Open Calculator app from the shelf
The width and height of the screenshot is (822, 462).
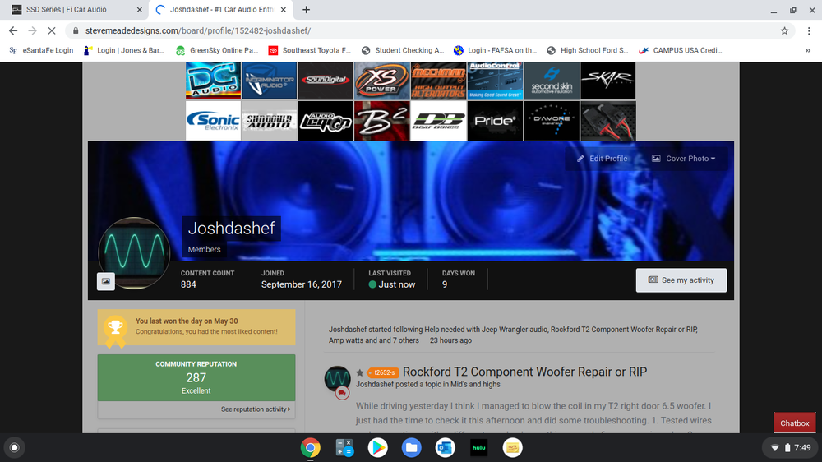[x=344, y=448]
